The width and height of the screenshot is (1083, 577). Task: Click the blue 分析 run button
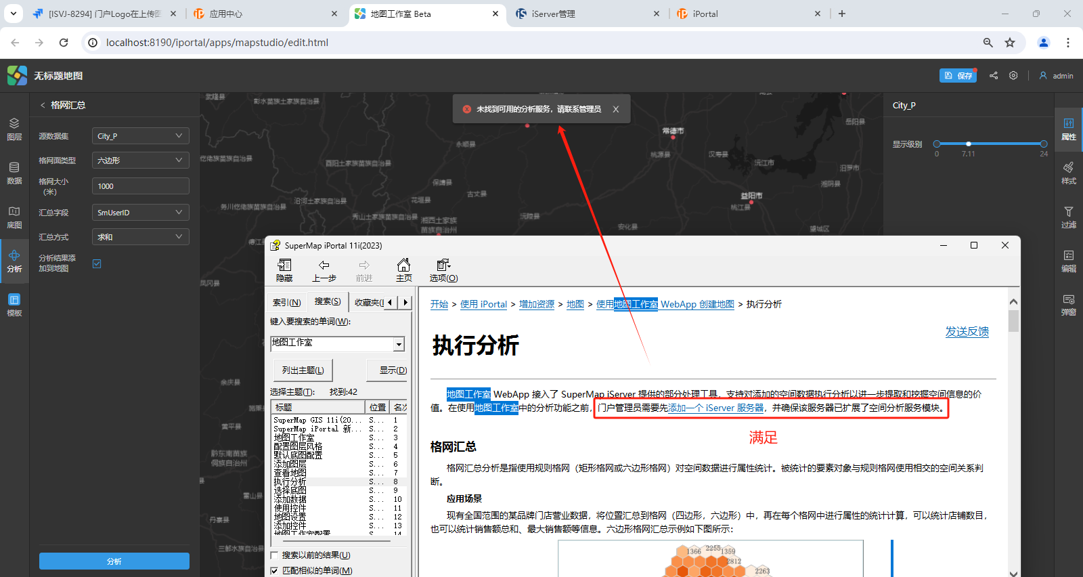pos(114,561)
